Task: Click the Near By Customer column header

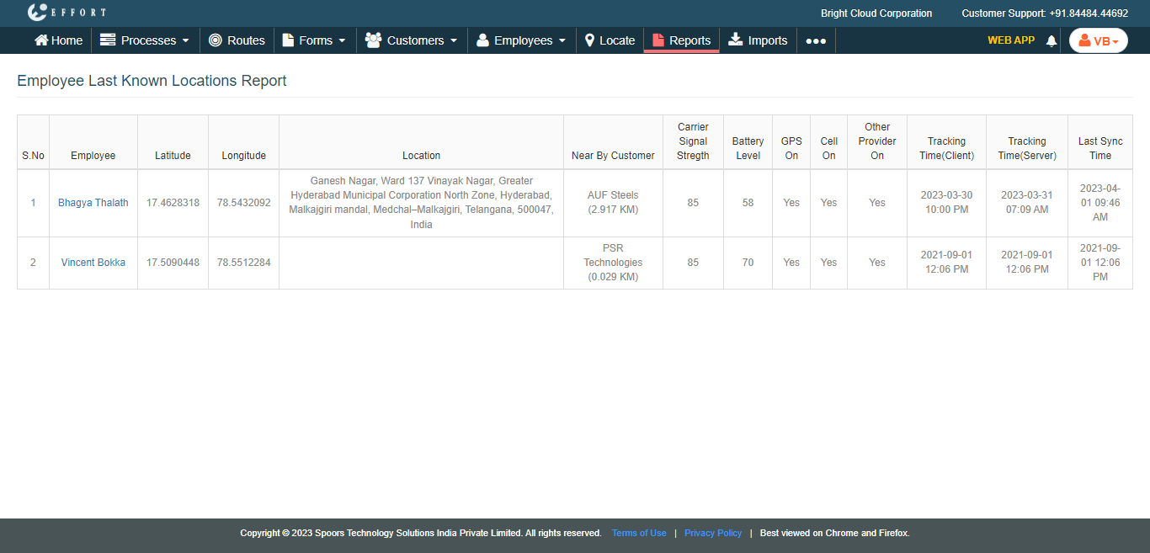Action: click(613, 156)
